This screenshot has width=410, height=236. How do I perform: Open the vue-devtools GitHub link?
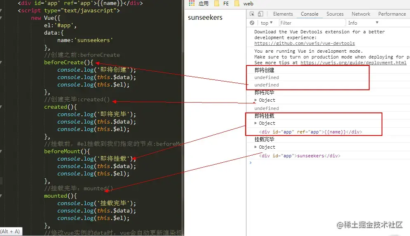305,43
